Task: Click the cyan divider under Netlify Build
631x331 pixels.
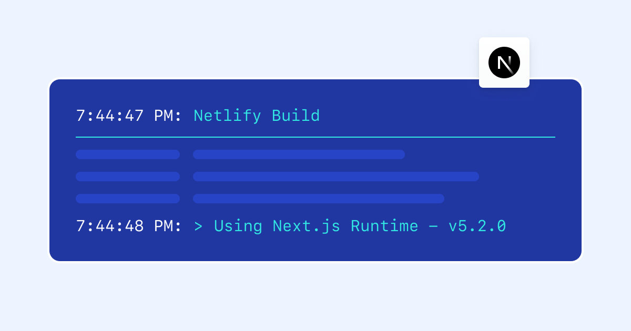Action: 315,137
